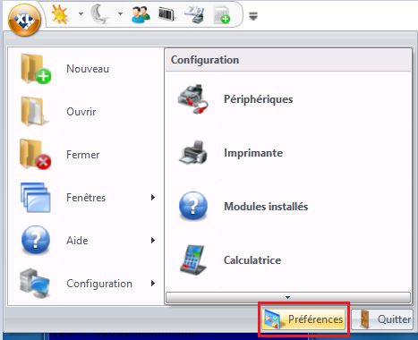Select Ouvrir menu item
418x340 pixels.
[x=87, y=112]
